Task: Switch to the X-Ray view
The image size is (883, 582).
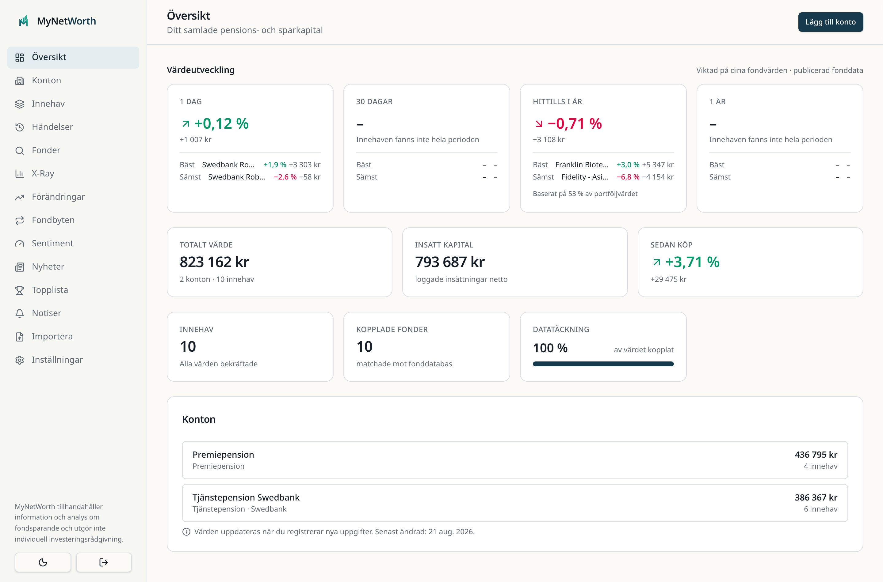Action: click(x=73, y=174)
